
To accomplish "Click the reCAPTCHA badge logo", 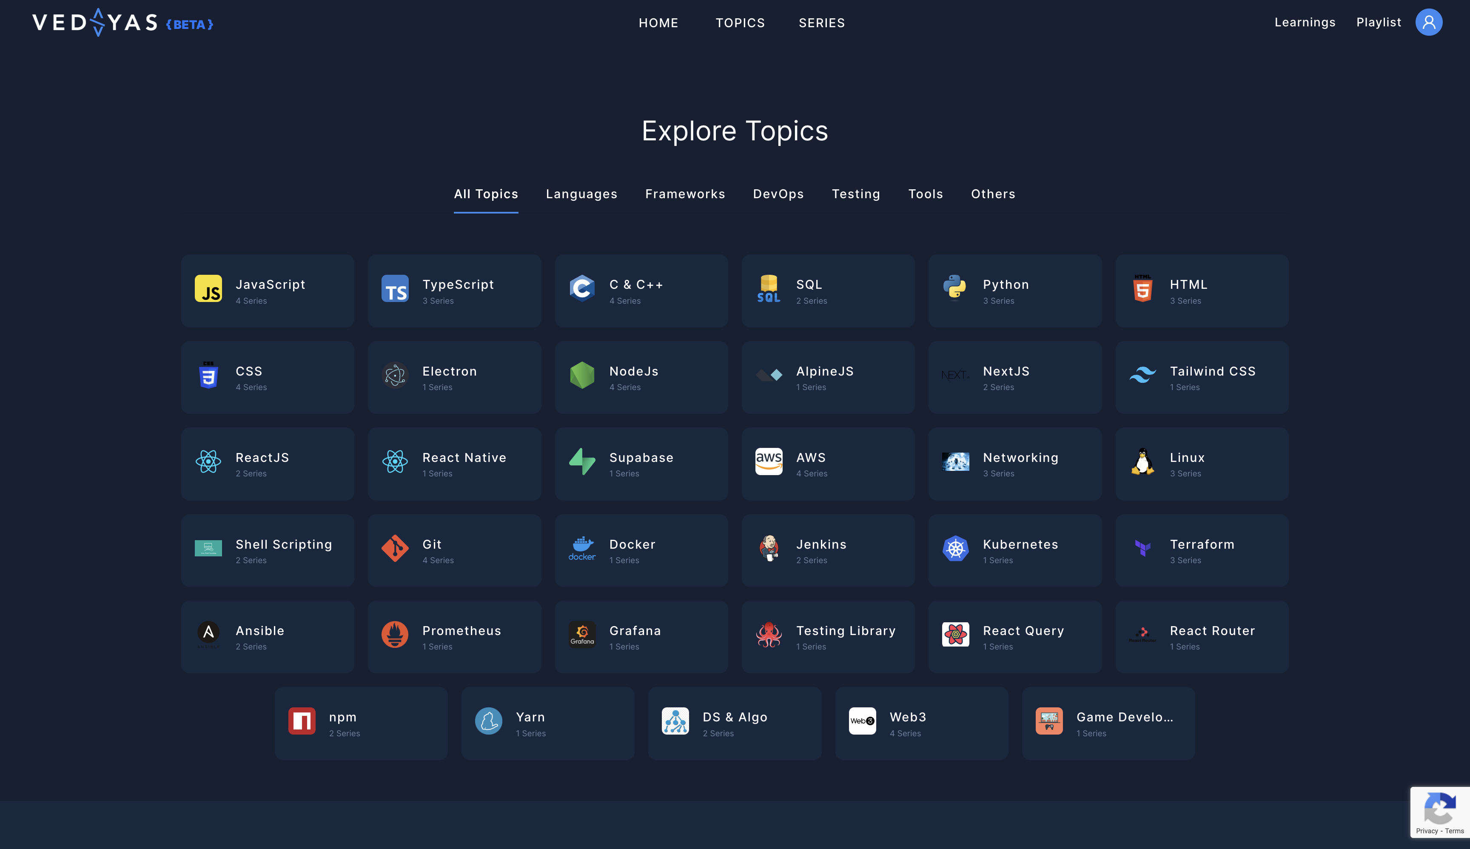I will (x=1440, y=808).
